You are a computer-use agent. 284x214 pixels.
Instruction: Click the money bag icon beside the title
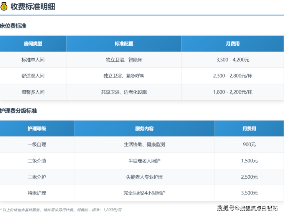pyautogui.click(x=4, y=7)
